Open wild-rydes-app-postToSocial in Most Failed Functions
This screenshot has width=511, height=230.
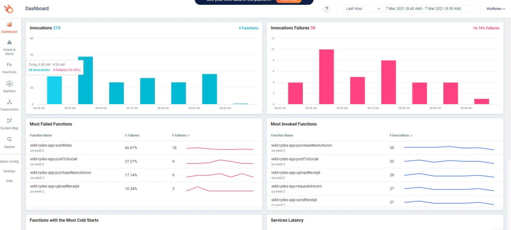53,159
